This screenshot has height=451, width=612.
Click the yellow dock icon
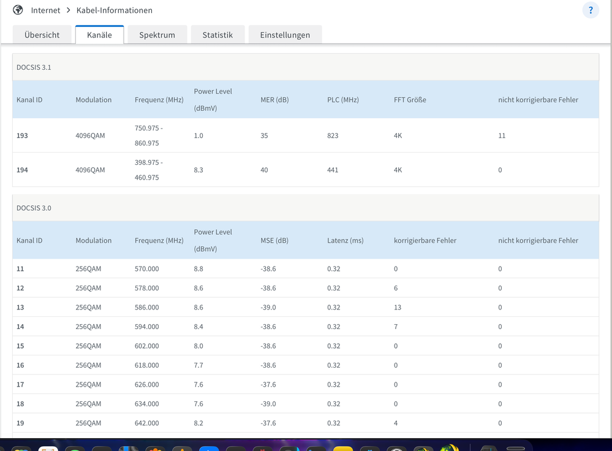(343, 447)
